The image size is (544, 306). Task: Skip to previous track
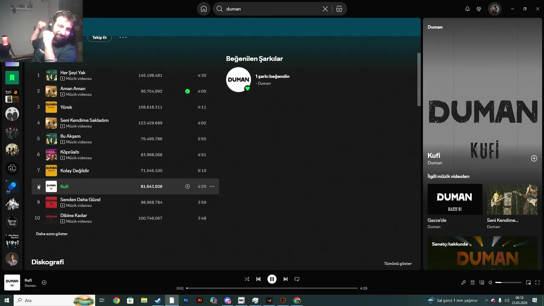pos(258,279)
